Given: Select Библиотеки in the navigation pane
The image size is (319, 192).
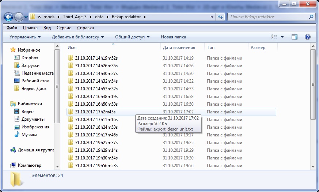Looking at the screenshot, I should click(30, 104).
